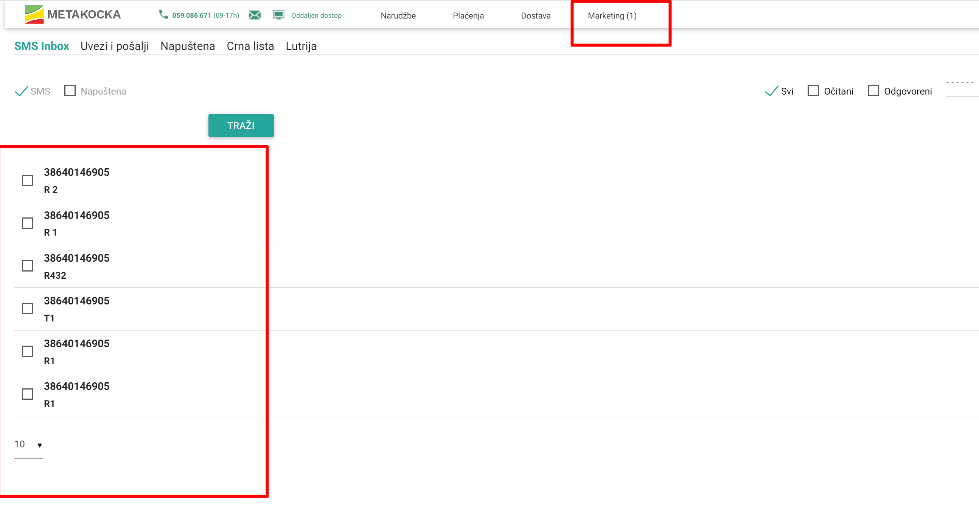Viewport: 979px width, 509px height.
Task: Open the email envelope icon
Action: [x=255, y=15]
